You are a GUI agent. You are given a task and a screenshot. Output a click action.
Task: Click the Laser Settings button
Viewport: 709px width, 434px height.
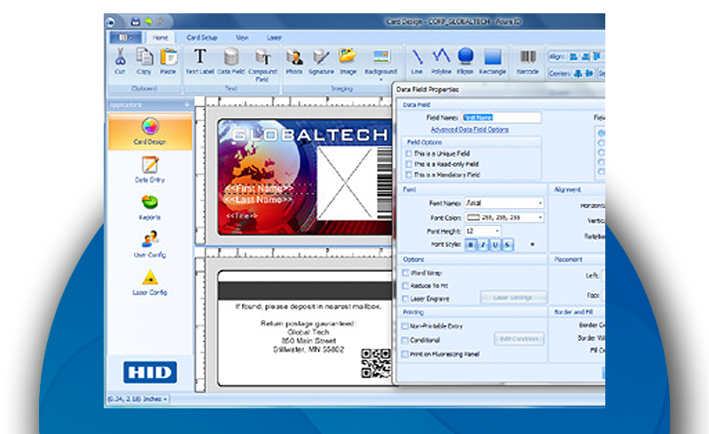(x=513, y=298)
